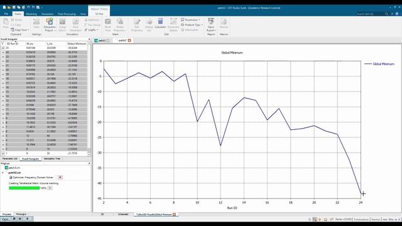The height and width of the screenshot is (226, 402).
Task: Open the History List
Action: click(x=149, y=24)
